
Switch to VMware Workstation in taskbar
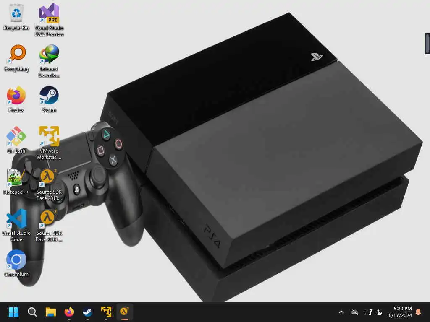[106, 312]
